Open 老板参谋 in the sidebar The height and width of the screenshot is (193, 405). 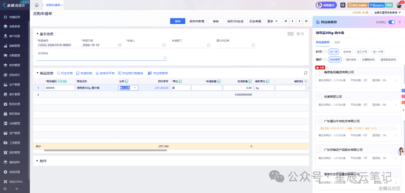click(x=15, y=26)
